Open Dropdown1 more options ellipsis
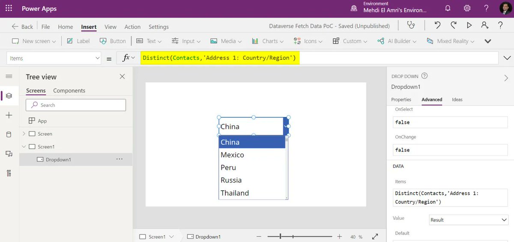This screenshot has width=514, height=242. pos(120,159)
